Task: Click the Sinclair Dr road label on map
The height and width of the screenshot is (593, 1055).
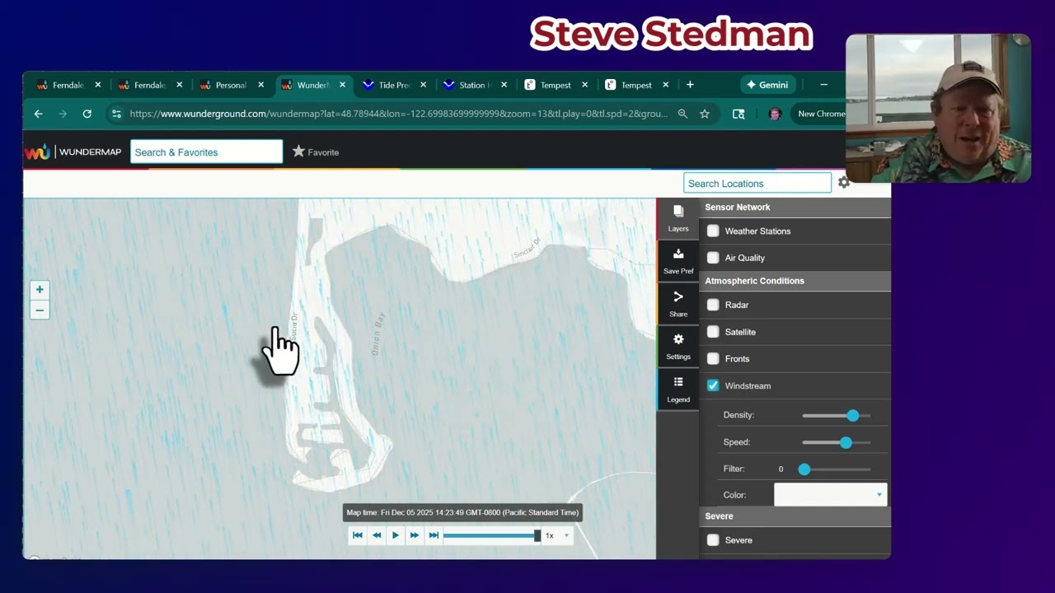Action: [x=527, y=248]
